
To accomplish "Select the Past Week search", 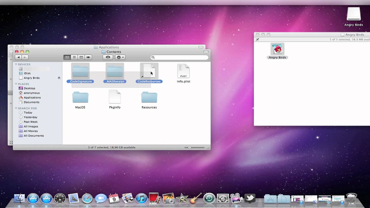I will point(31,122).
